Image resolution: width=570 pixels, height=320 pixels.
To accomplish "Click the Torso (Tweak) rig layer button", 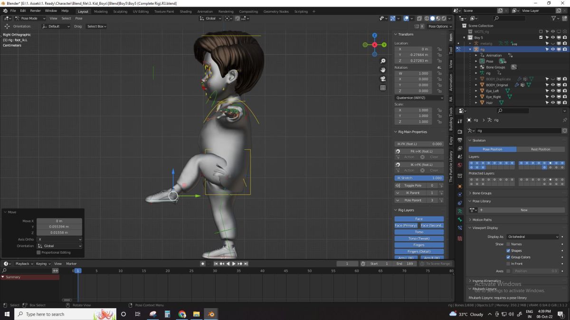I will coord(419,238).
